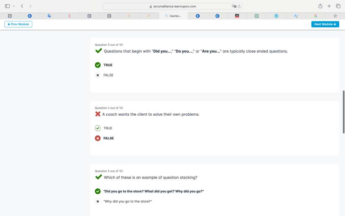The image size is (345, 216).
Task: Open a new tab with plus icon
Action: point(329,6)
